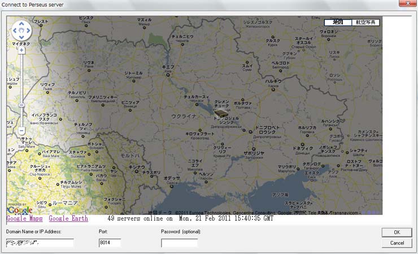
Task: Click the zoom slider handle
Action: tap(21, 105)
